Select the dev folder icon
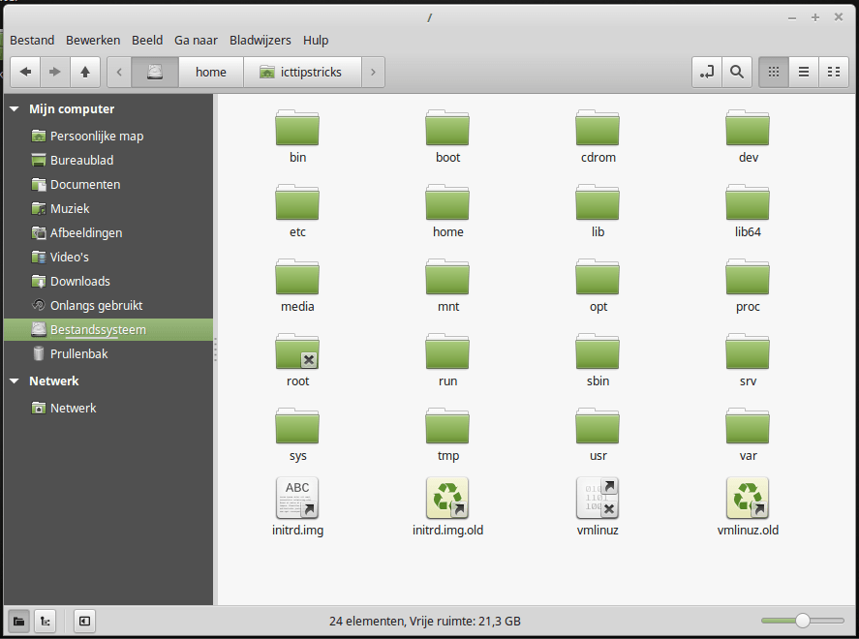The image size is (859, 639). pos(748,128)
